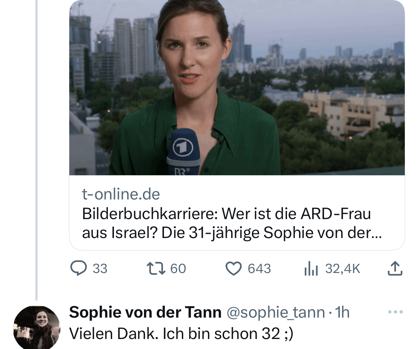Image resolution: width=418 pixels, height=349 pixels.
Task: Open the "Bilderbuchkarriere" article headline
Action: (226, 214)
